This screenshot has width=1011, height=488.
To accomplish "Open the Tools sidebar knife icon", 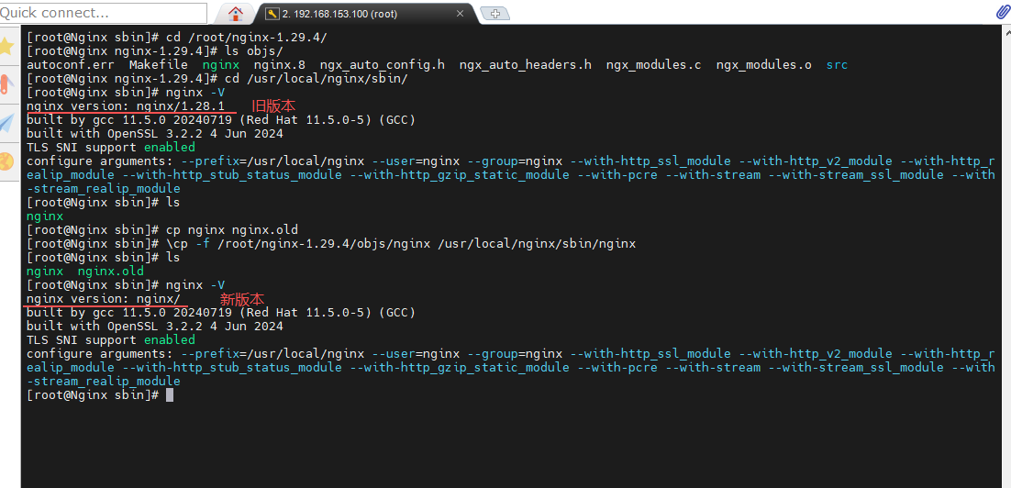I will point(6,84).
